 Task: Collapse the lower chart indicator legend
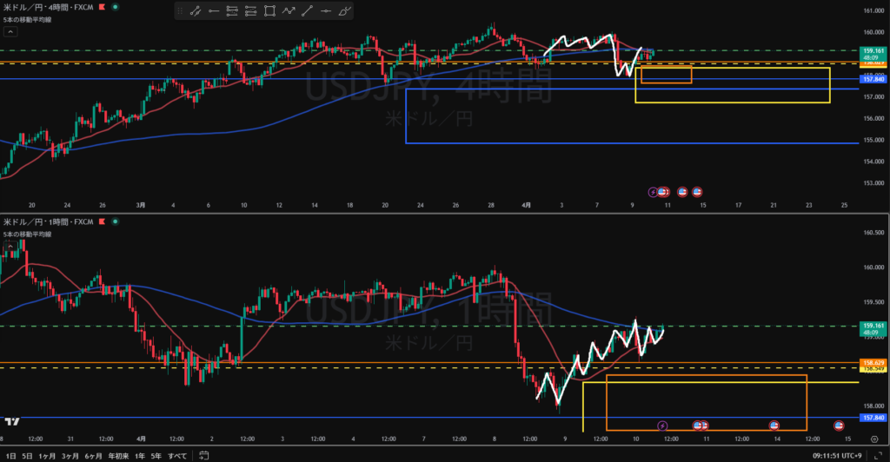pyautogui.click(x=10, y=247)
